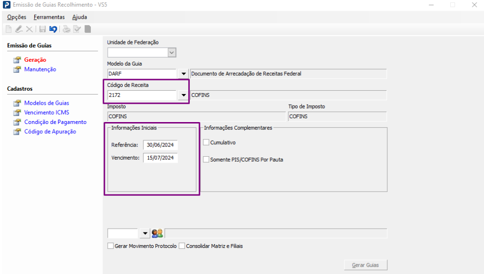The height and width of the screenshot is (274, 484).
Task: Click the save diskette toolbar icon
Action: [x=43, y=29]
